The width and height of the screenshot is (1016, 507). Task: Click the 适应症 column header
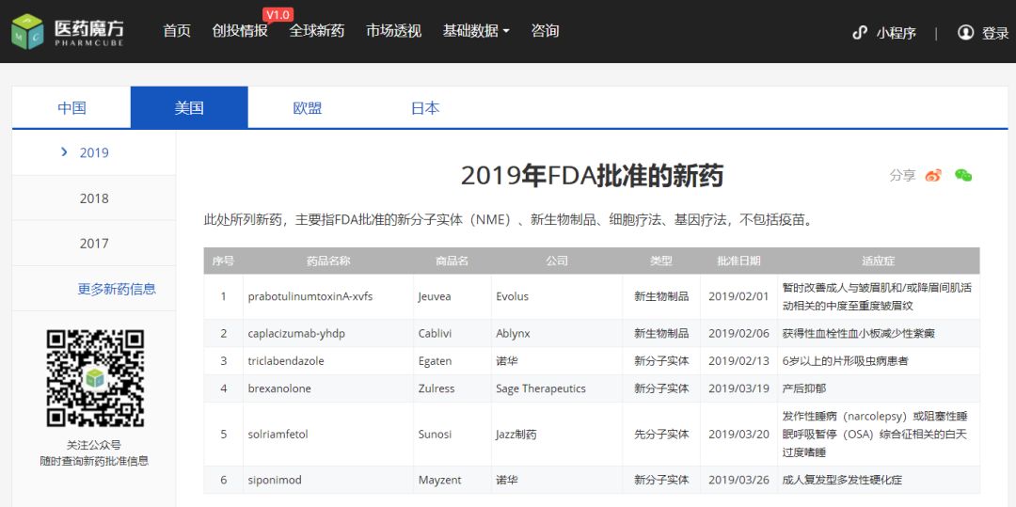click(x=878, y=261)
